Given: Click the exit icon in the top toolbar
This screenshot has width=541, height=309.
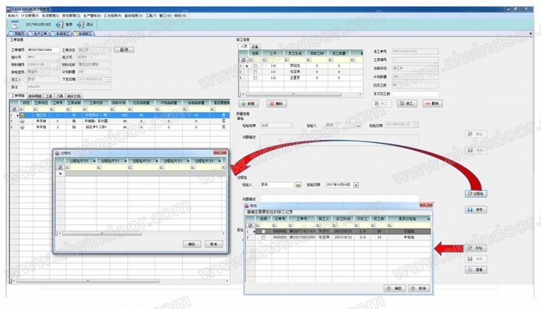Looking at the screenshot, I should [x=80, y=25].
